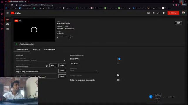
Task: Go back with the browser back arrow
Action: coord(6,5)
